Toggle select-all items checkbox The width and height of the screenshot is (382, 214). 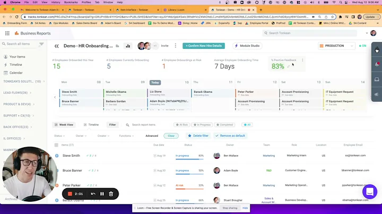(56, 145)
